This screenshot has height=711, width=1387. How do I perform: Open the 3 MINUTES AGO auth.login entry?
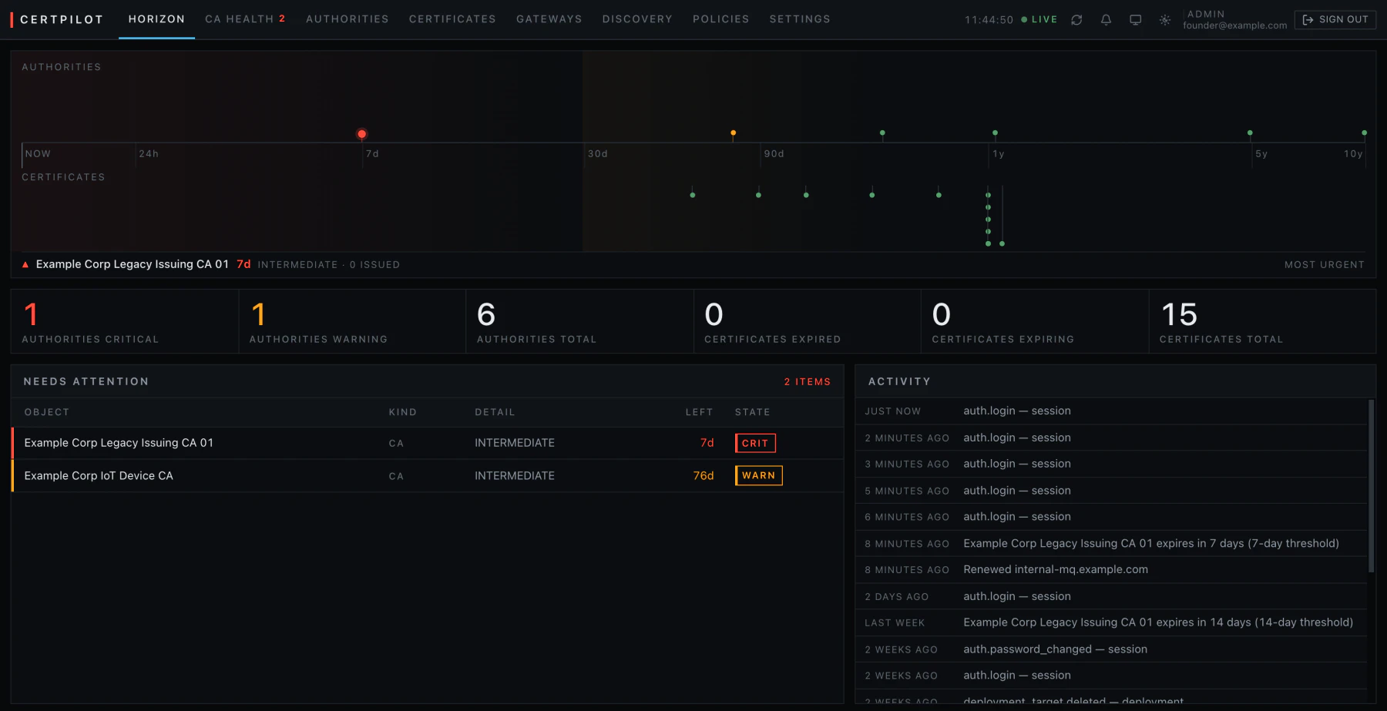pyautogui.click(x=1111, y=464)
